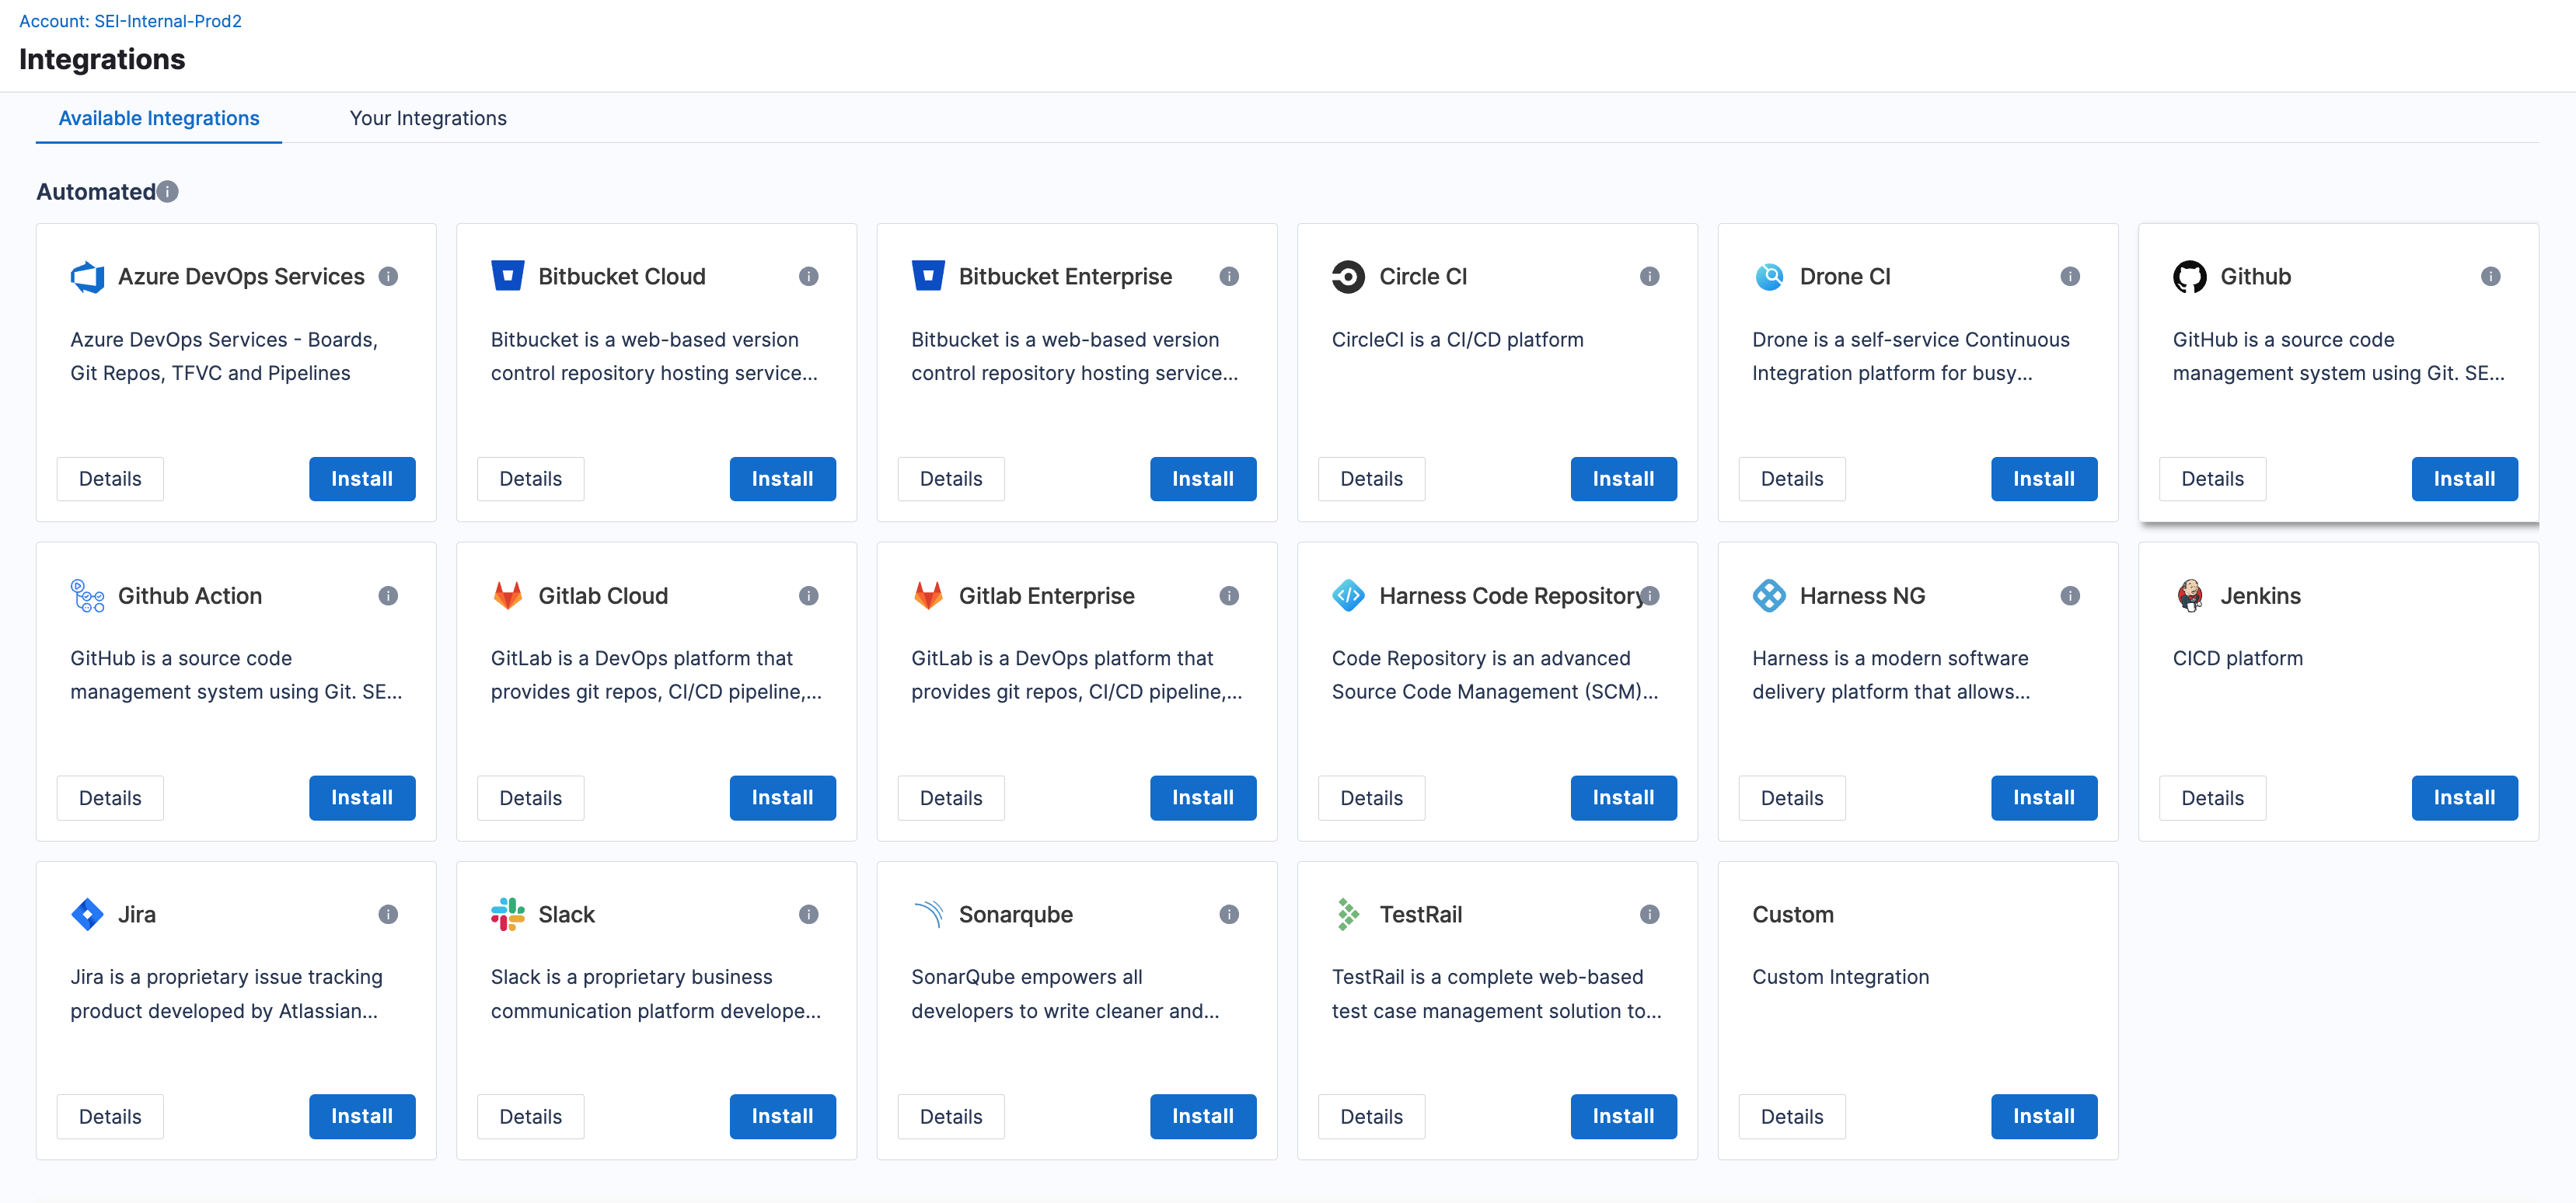
Task: Click info icon on Gitlab Enterprise card
Action: coord(1229,596)
